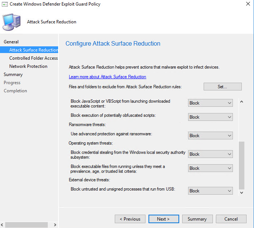Screen dimensions: 254x228
Task: Click right arrow of sidebar horizontal scrollbar
Action: click(55, 225)
